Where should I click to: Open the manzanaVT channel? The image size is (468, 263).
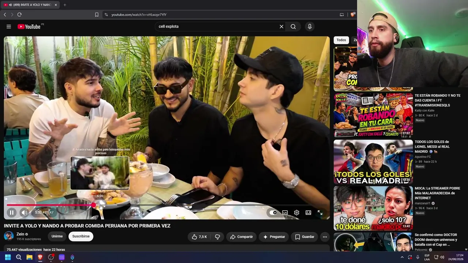click(x=422, y=203)
